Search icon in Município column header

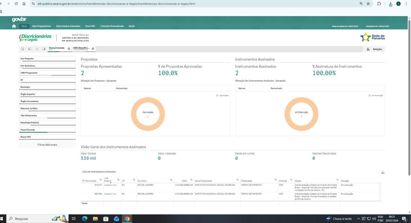point(171,180)
